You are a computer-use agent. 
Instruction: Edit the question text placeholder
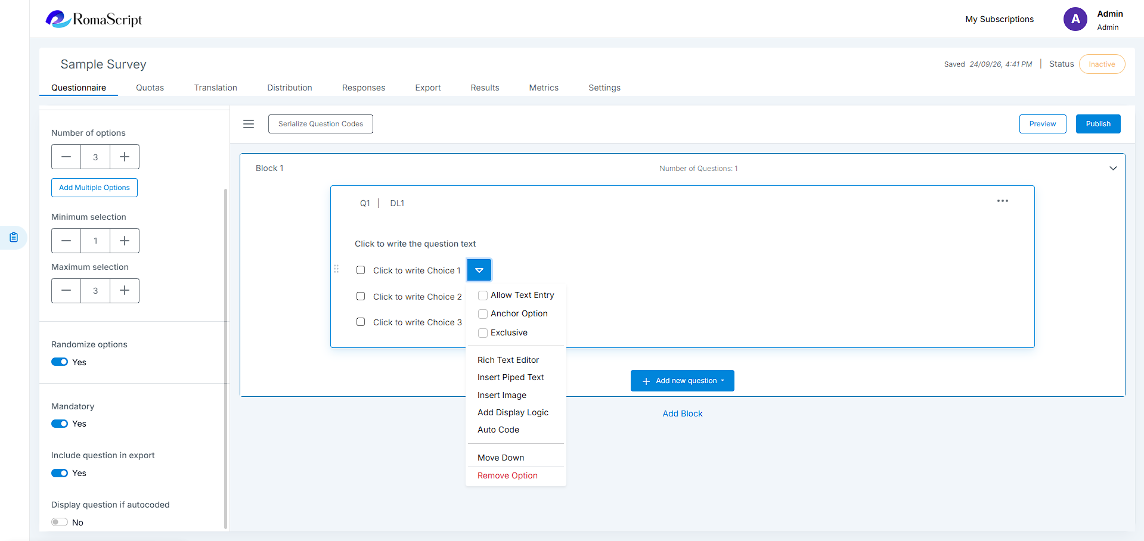click(x=415, y=244)
